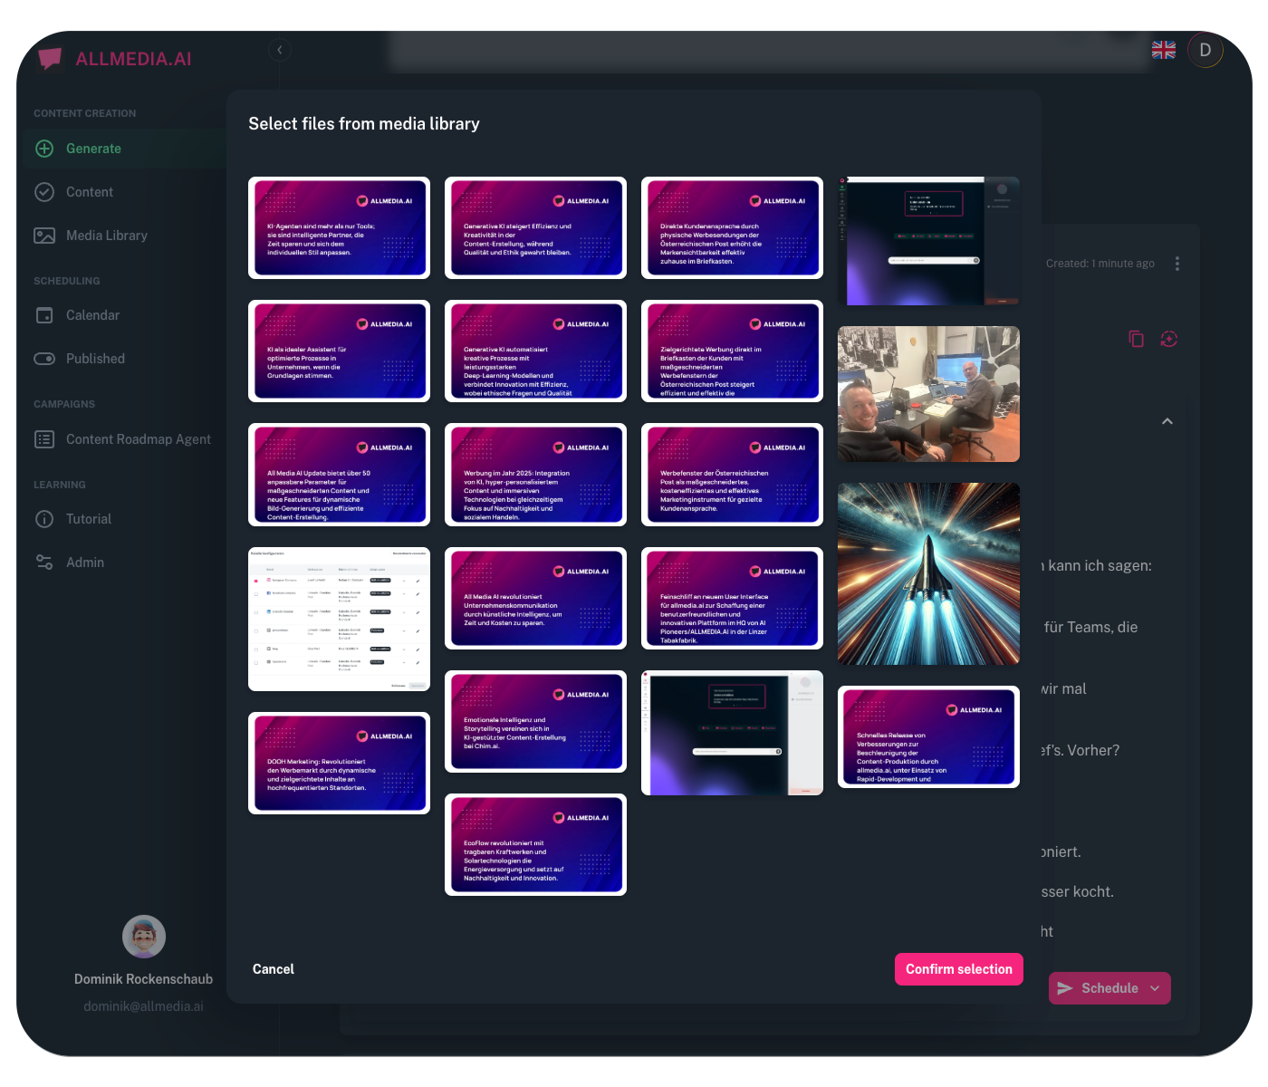Viewport: 1268px width, 1087px height.
Task: Open the Schedule button dropdown arrow
Action: click(1155, 988)
